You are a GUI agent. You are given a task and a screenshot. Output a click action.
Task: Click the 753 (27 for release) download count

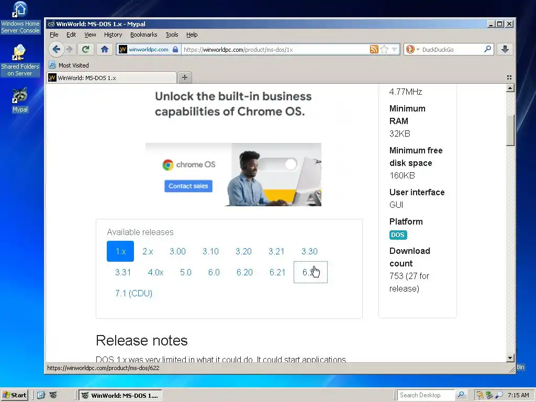(409, 282)
